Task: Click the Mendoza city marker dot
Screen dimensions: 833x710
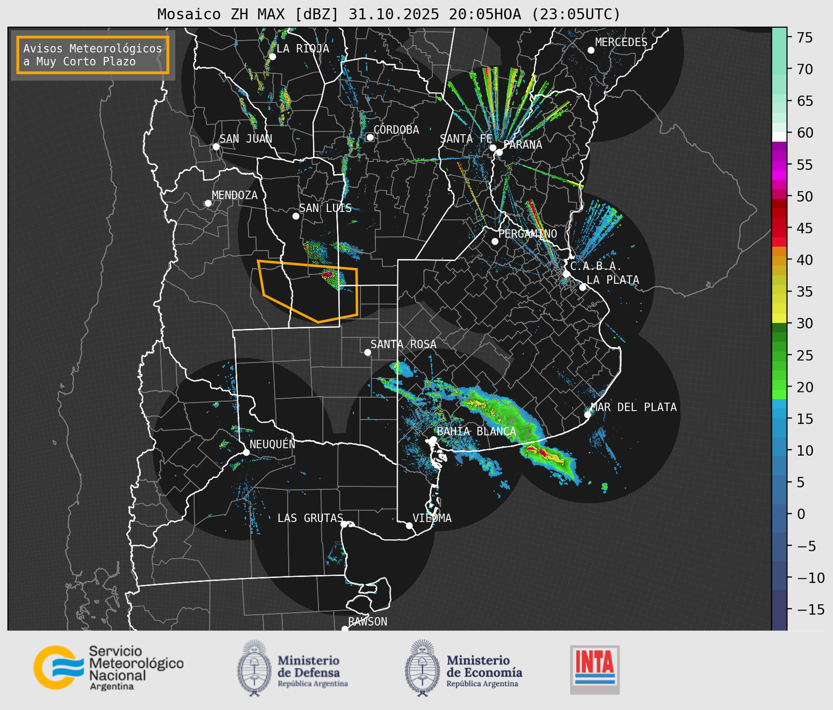Action: [x=208, y=203]
